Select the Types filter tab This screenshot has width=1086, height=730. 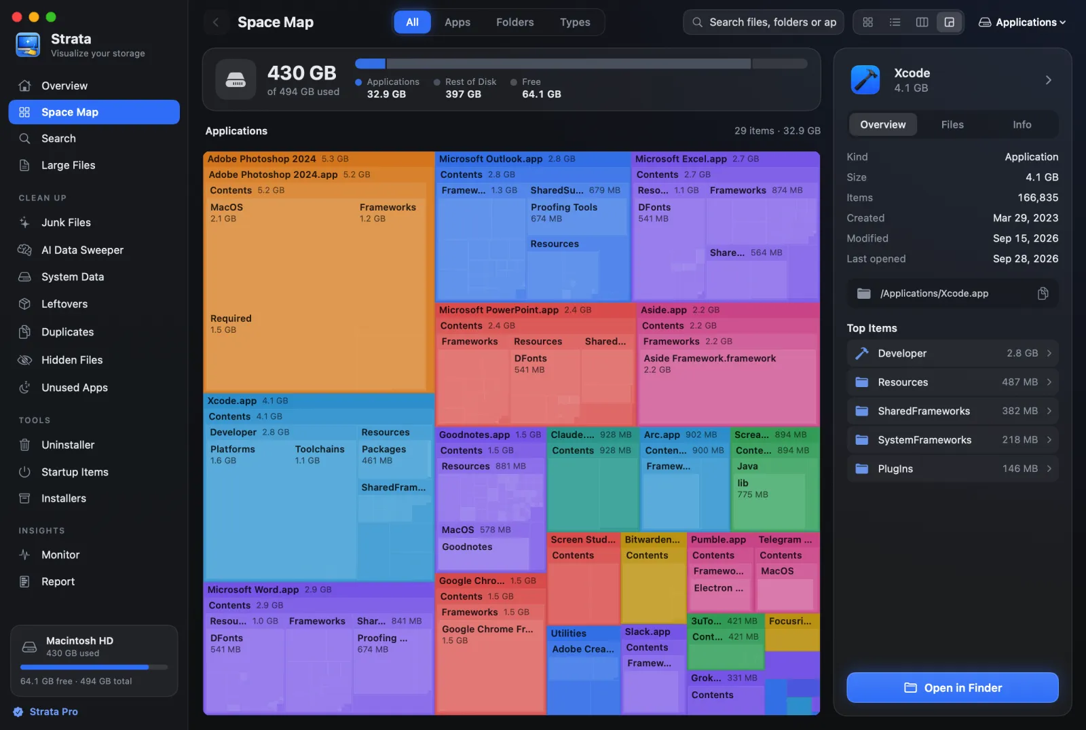point(575,22)
